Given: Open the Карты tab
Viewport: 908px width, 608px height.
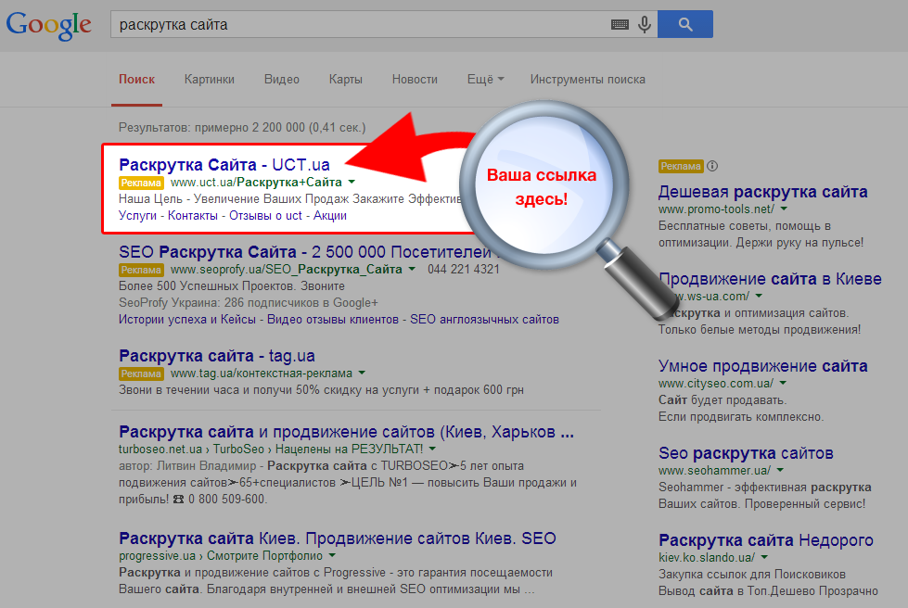Looking at the screenshot, I should coord(346,80).
